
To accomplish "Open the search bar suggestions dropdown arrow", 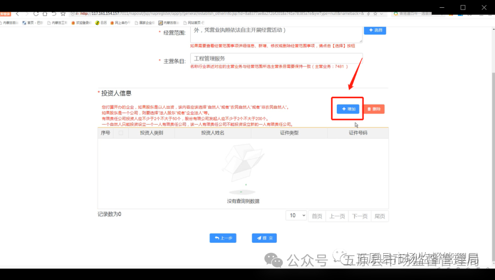I will pyautogui.click(x=382, y=13).
